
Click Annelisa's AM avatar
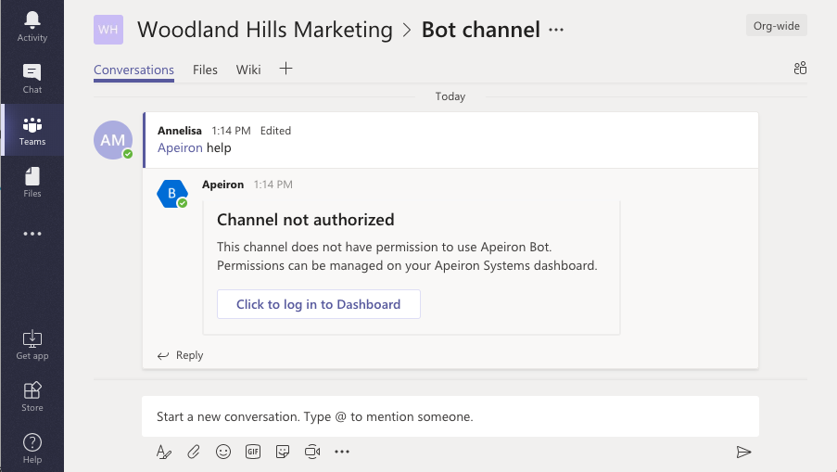coord(113,140)
